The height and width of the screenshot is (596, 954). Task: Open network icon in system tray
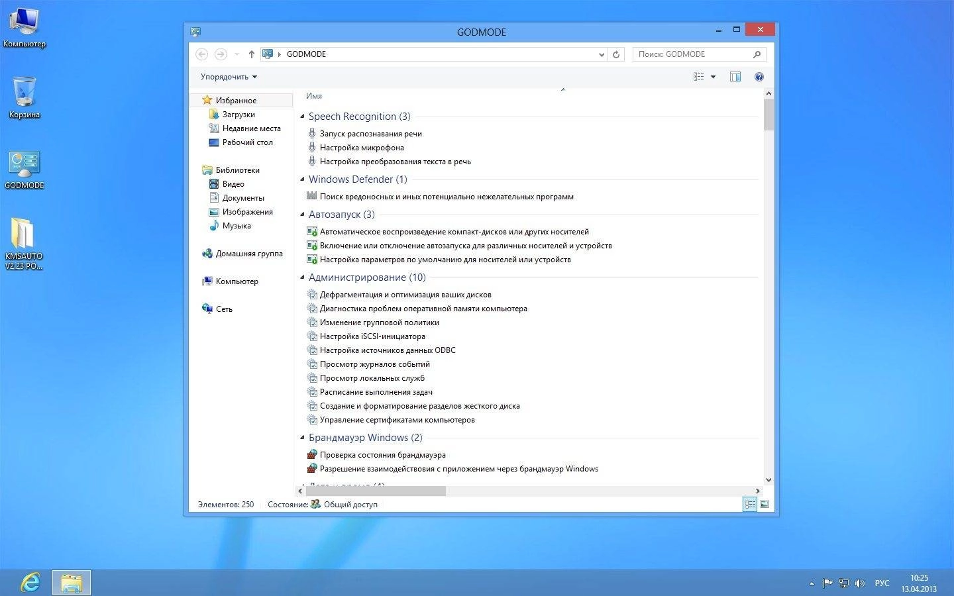[x=844, y=583]
